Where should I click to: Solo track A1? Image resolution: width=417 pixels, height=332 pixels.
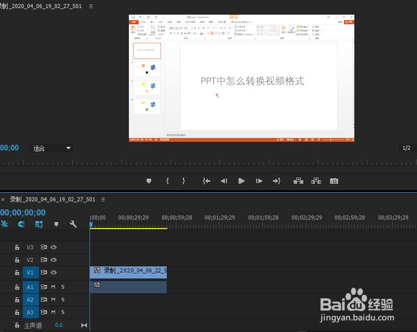[x=63, y=287]
